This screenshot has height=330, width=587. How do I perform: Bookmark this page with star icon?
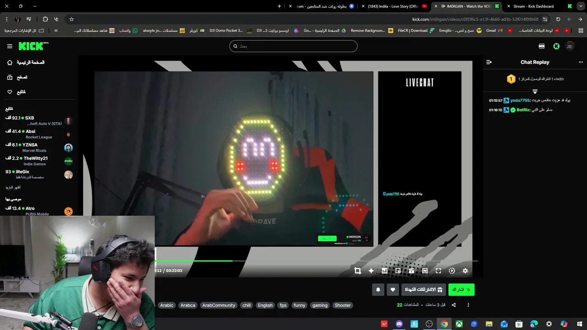(72, 19)
